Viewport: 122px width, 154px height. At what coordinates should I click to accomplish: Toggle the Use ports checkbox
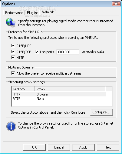click(x=37, y=52)
